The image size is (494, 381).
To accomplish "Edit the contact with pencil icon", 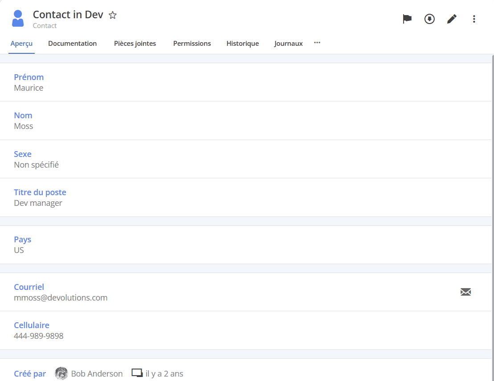I will 452,19.
